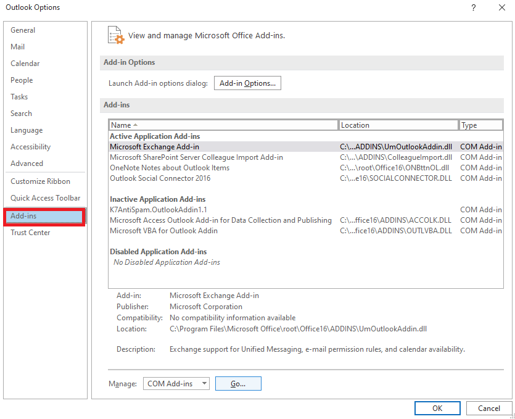Click the Microsoft Corporation publisher text
Screen dimensions: 515x419
click(206, 307)
